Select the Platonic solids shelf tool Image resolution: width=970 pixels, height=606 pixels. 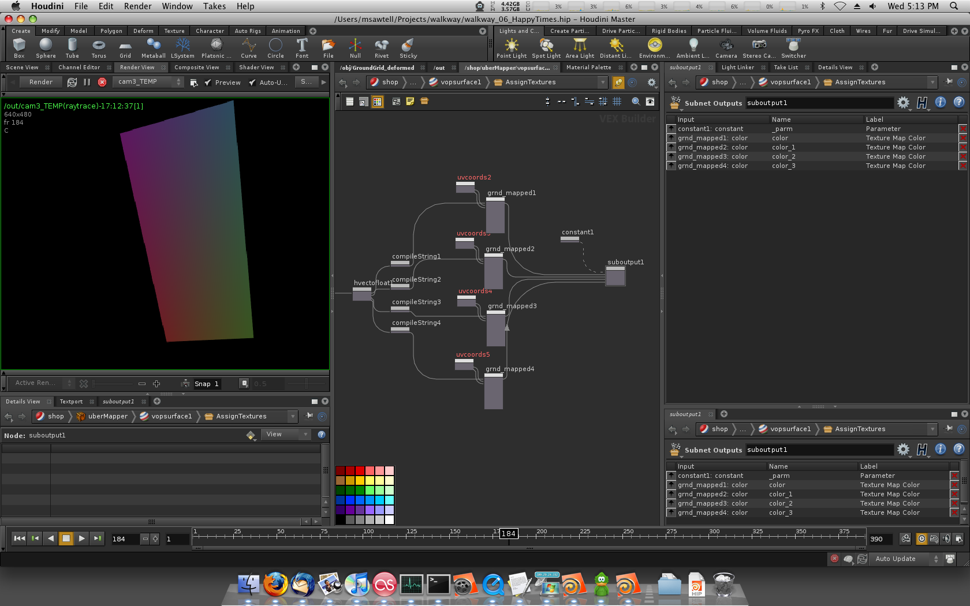tap(216, 48)
